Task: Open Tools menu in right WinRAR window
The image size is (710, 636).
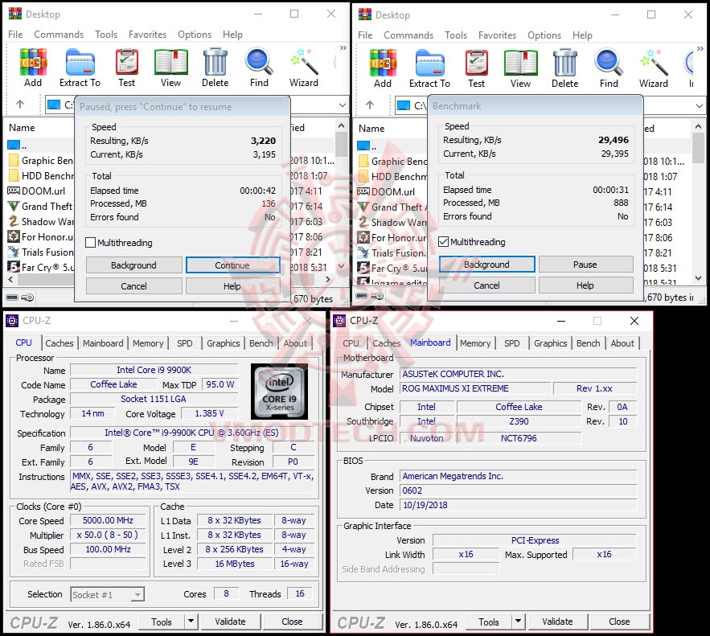Action: click(x=456, y=35)
